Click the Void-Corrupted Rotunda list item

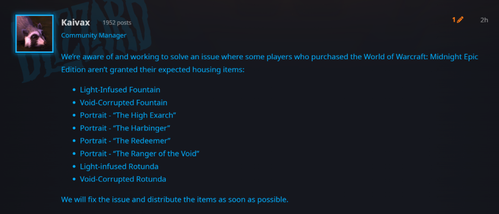[x=123, y=179]
